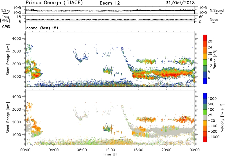The height and width of the screenshot is (156, 225).
Task: Click the date "31/Oct/2018"
Action: click(x=180, y=3)
